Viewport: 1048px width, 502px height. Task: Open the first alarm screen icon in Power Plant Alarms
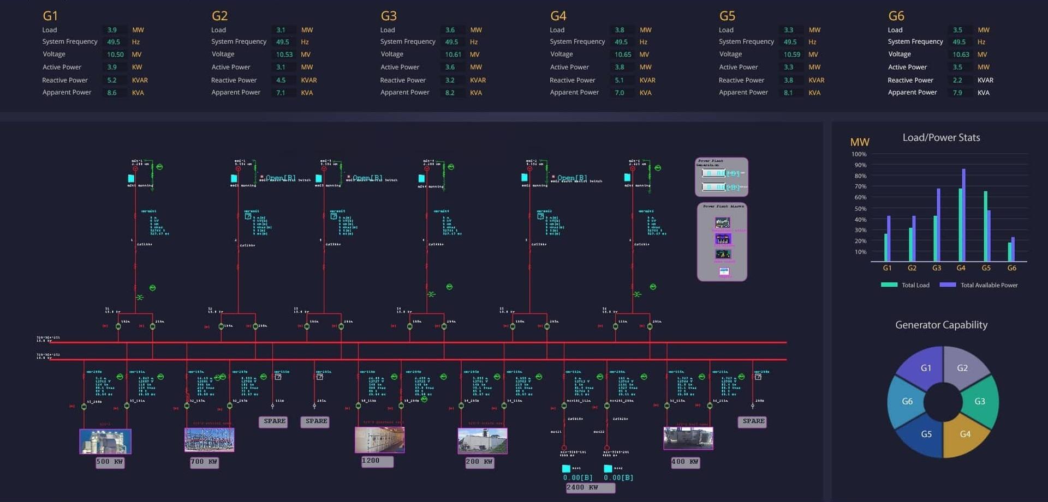tap(723, 222)
